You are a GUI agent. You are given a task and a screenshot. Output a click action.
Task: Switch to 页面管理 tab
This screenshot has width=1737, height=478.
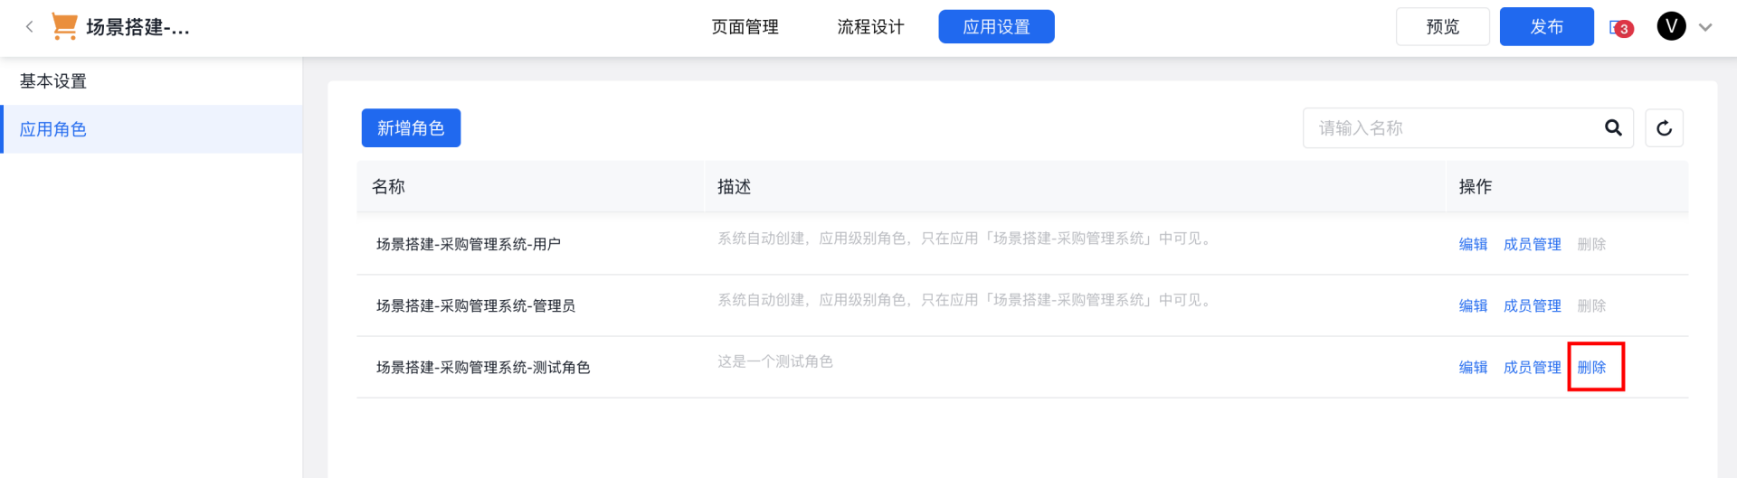[x=745, y=27]
